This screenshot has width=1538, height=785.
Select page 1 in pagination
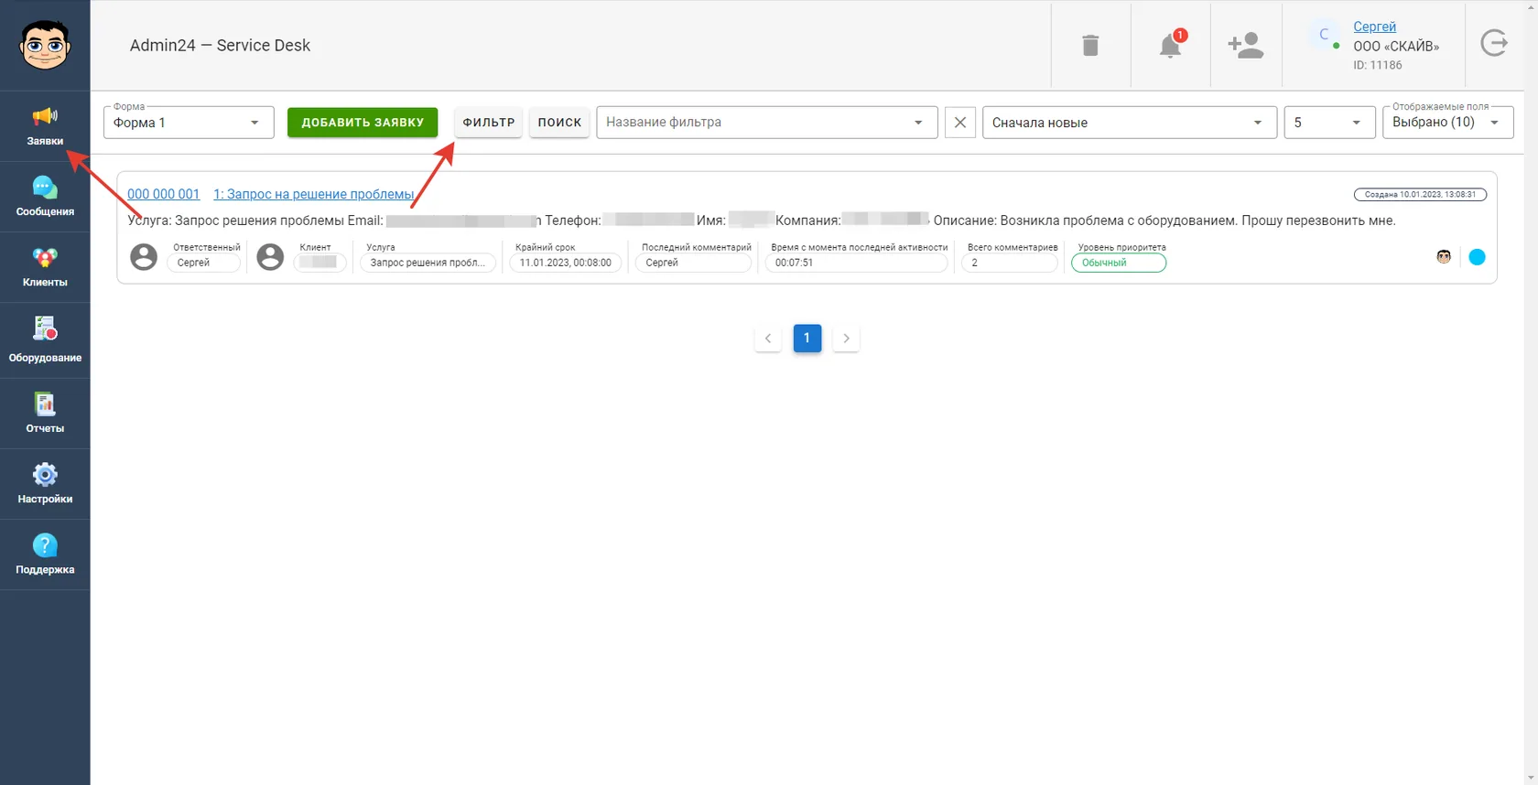807,338
